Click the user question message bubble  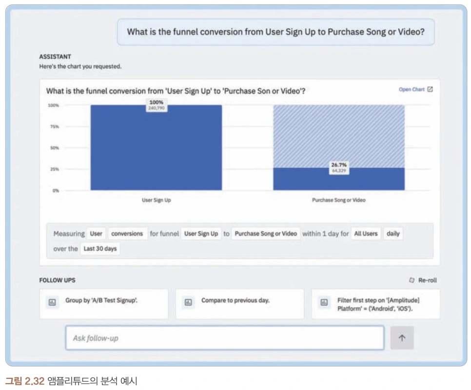tap(276, 32)
